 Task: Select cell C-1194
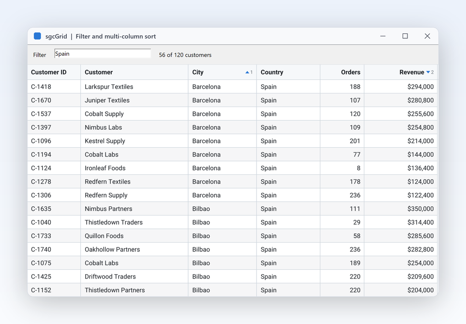(x=54, y=154)
